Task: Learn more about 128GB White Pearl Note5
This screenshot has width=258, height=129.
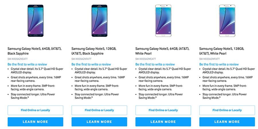Action: 227,122
